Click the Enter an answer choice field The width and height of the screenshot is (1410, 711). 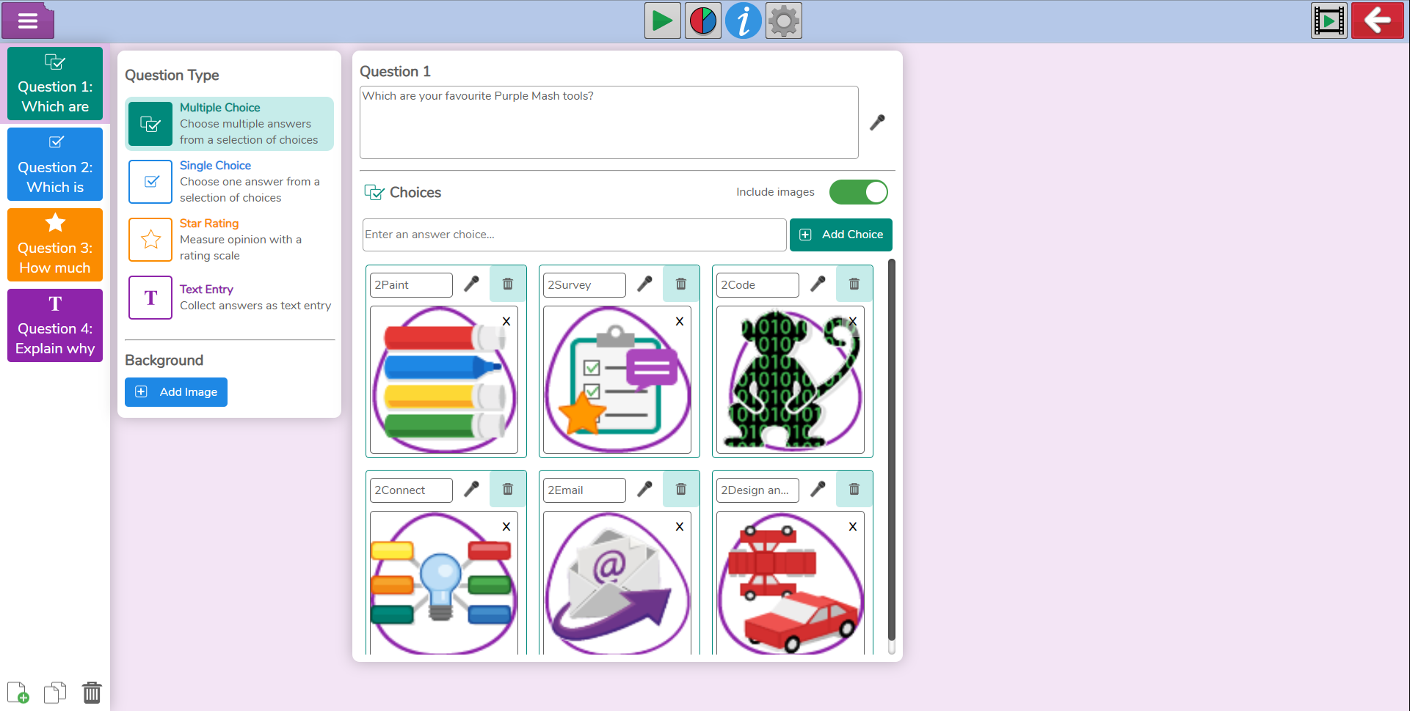(574, 235)
